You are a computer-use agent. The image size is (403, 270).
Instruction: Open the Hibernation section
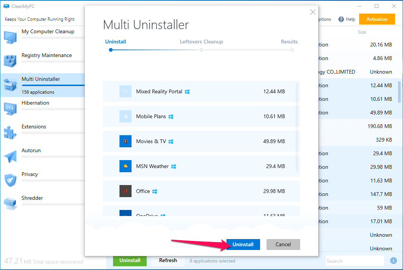point(35,103)
